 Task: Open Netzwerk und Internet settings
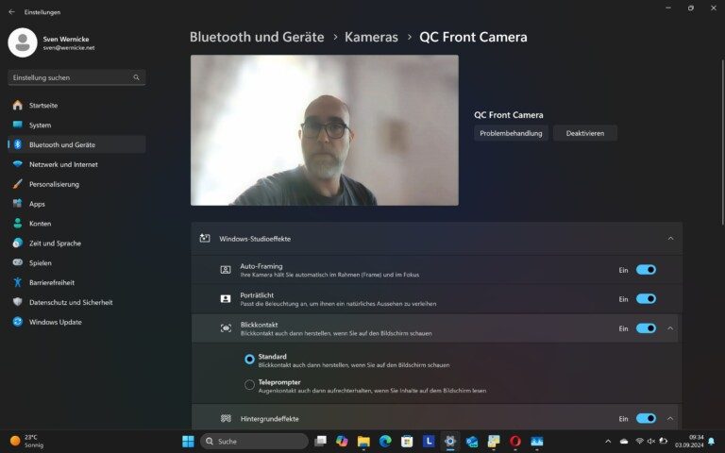point(76,164)
